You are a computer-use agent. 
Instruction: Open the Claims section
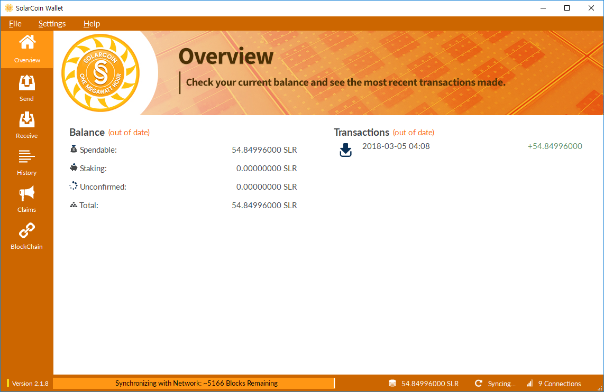point(27,199)
